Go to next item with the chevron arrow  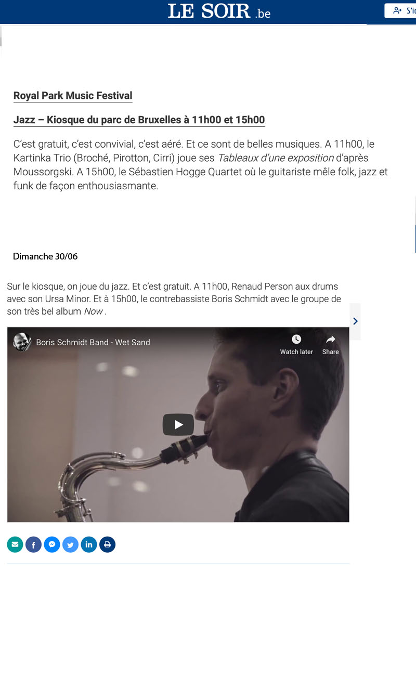pyautogui.click(x=355, y=321)
